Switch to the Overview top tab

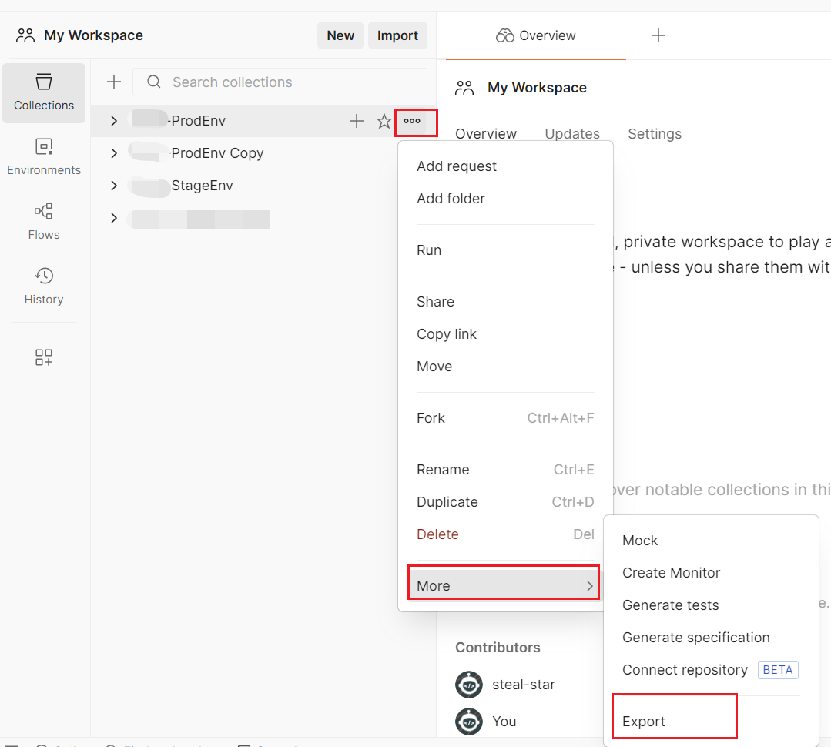click(536, 35)
